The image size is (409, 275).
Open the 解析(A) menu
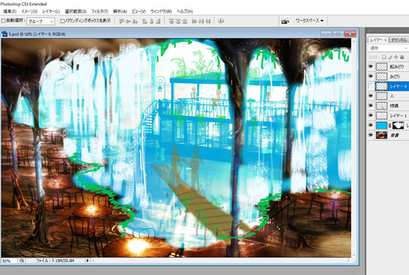(x=120, y=12)
